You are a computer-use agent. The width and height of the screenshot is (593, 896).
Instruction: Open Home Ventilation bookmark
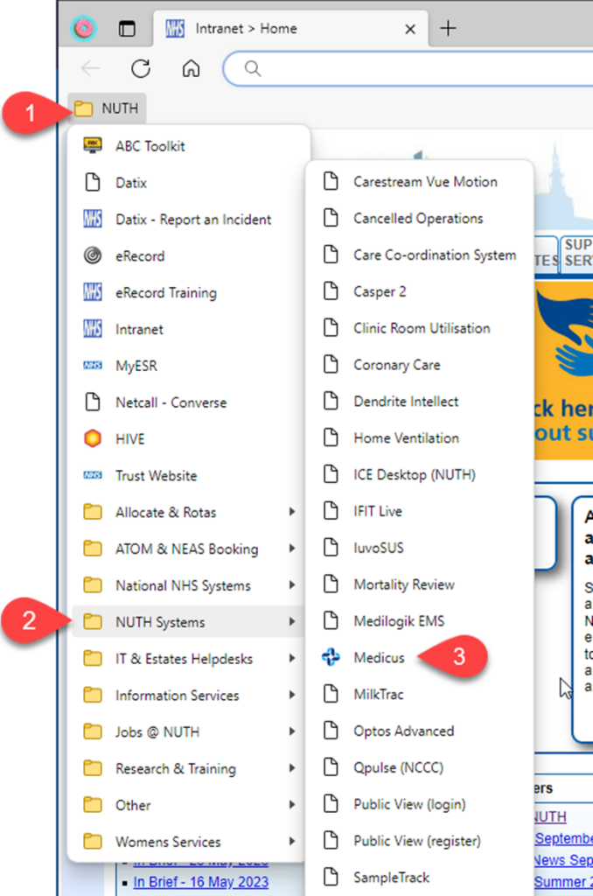coord(419,437)
